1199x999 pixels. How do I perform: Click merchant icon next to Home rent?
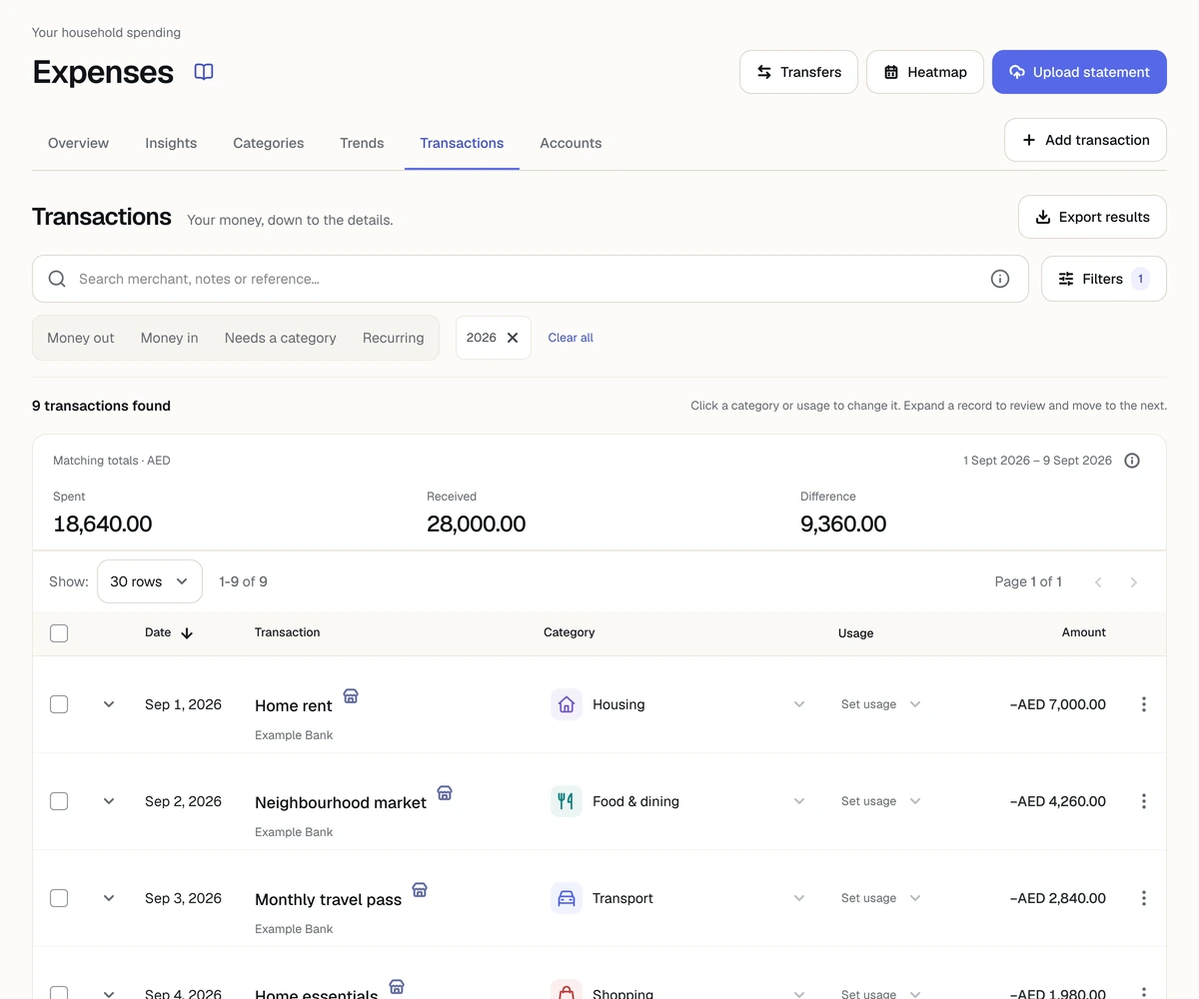[351, 695]
